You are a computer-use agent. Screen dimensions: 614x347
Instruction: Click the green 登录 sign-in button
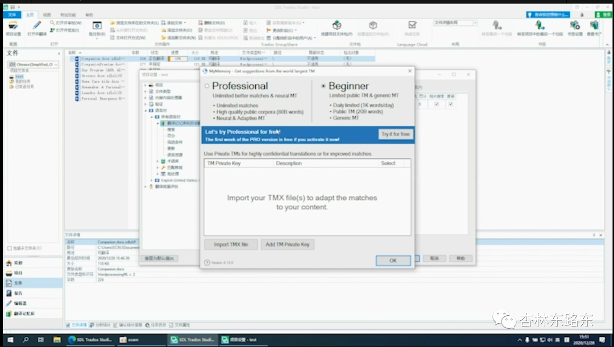pyautogui.click(x=603, y=14)
